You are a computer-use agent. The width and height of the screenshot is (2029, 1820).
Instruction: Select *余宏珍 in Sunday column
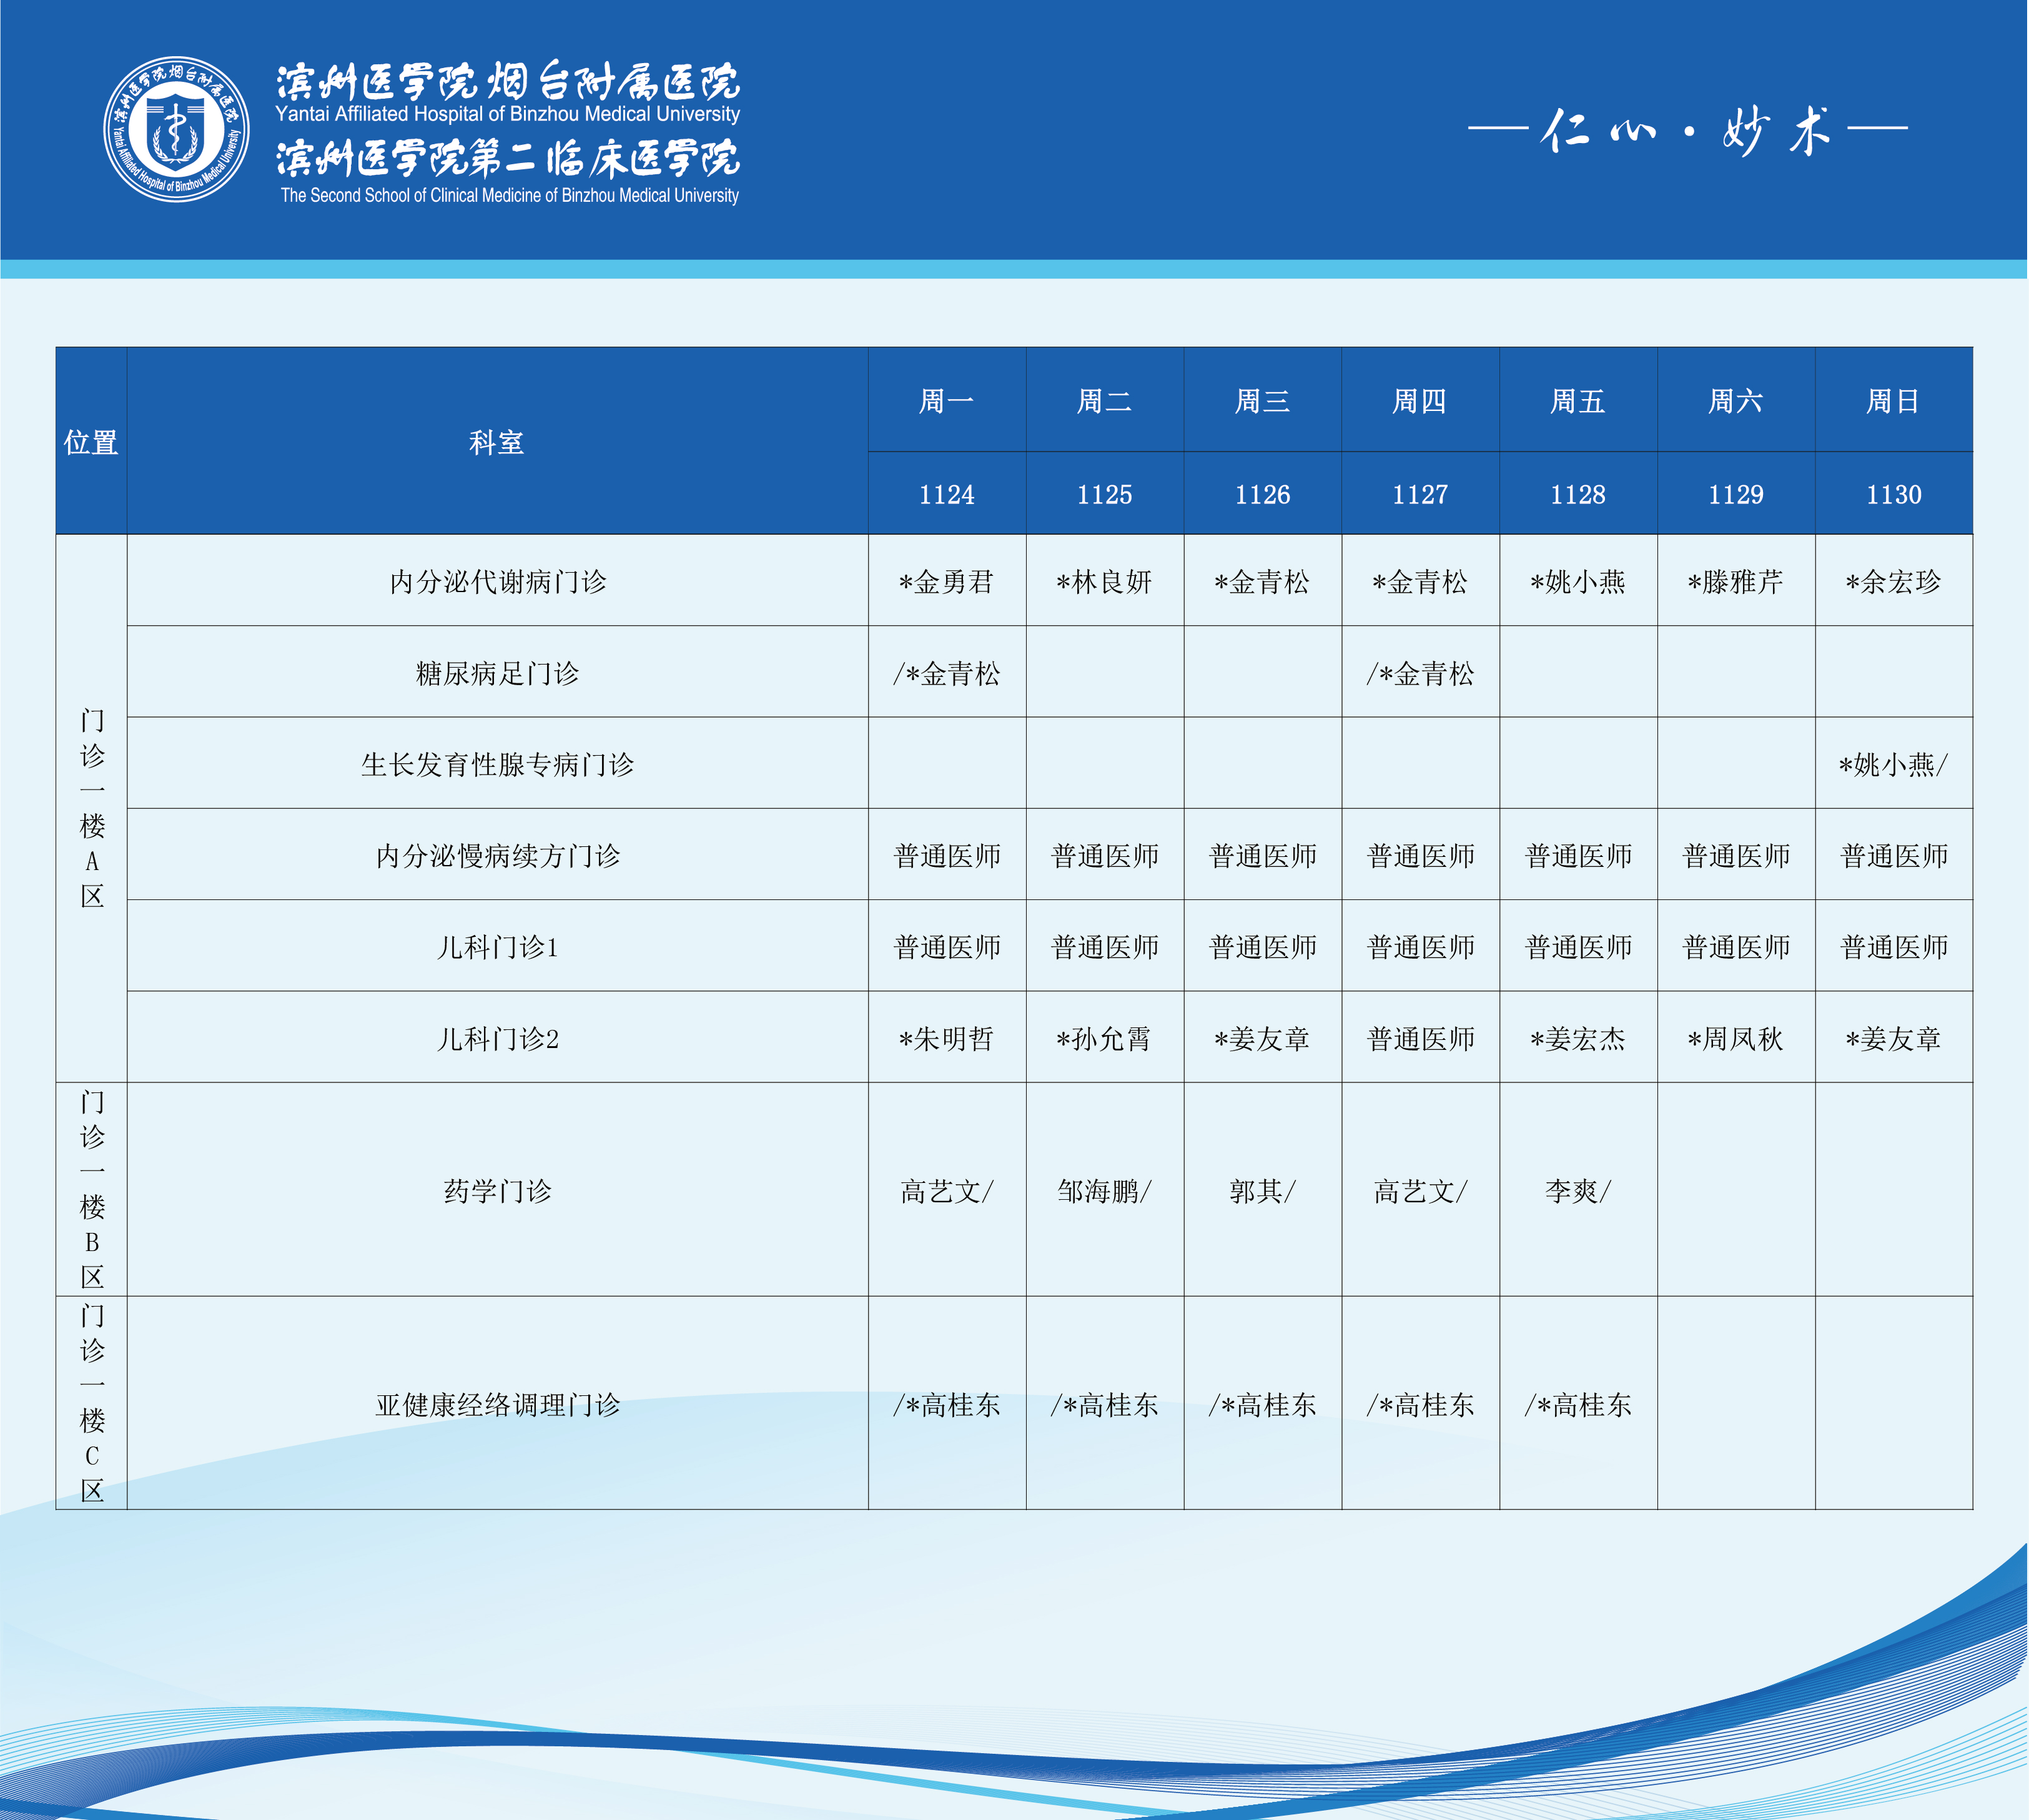(x=1893, y=582)
